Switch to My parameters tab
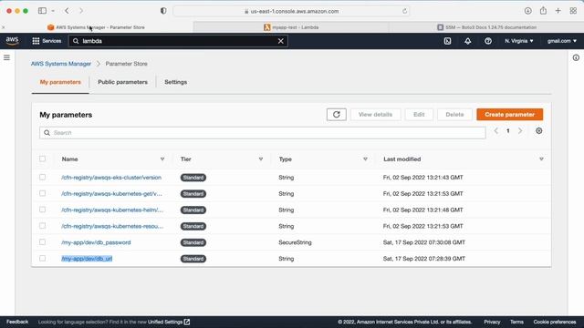The image size is (584, 328). pyautogui.click(x=60, y=82)
